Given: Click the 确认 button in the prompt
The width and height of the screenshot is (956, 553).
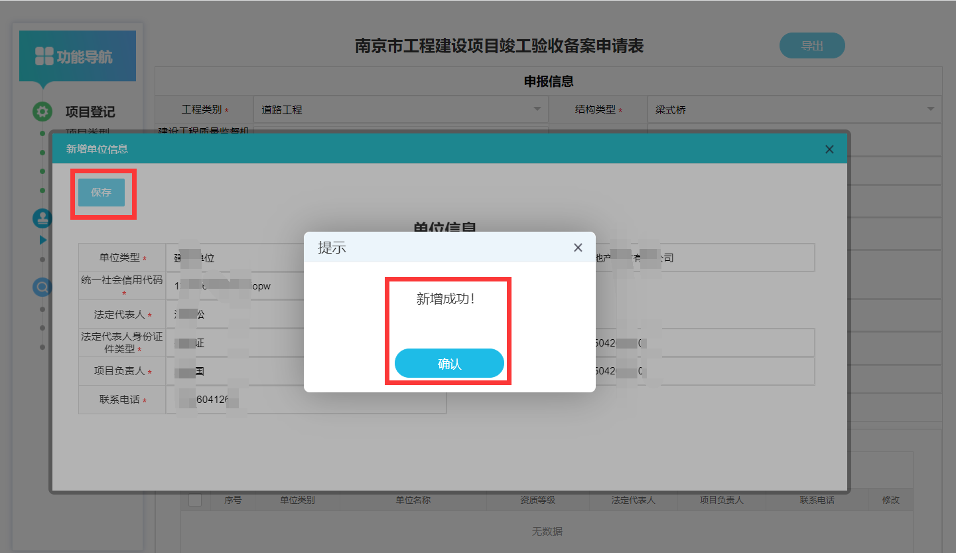Looking at the screenshot, I should (x=449, y=363).
